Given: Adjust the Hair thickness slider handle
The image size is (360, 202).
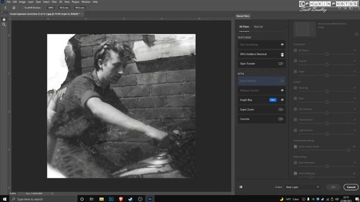Looking at the screenshot, I should 327,113.
